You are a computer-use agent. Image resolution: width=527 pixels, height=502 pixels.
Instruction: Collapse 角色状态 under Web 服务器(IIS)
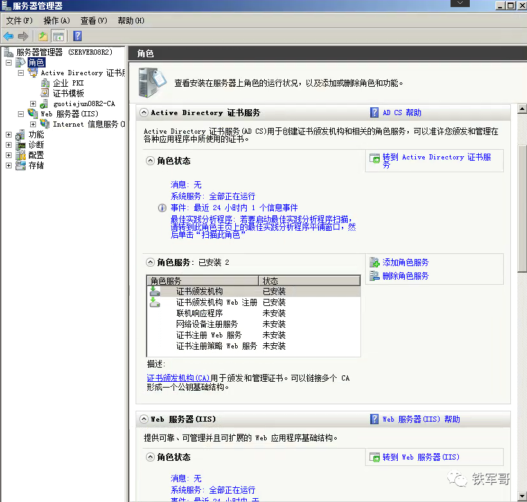pyautogui.click(x=150, y=457)
